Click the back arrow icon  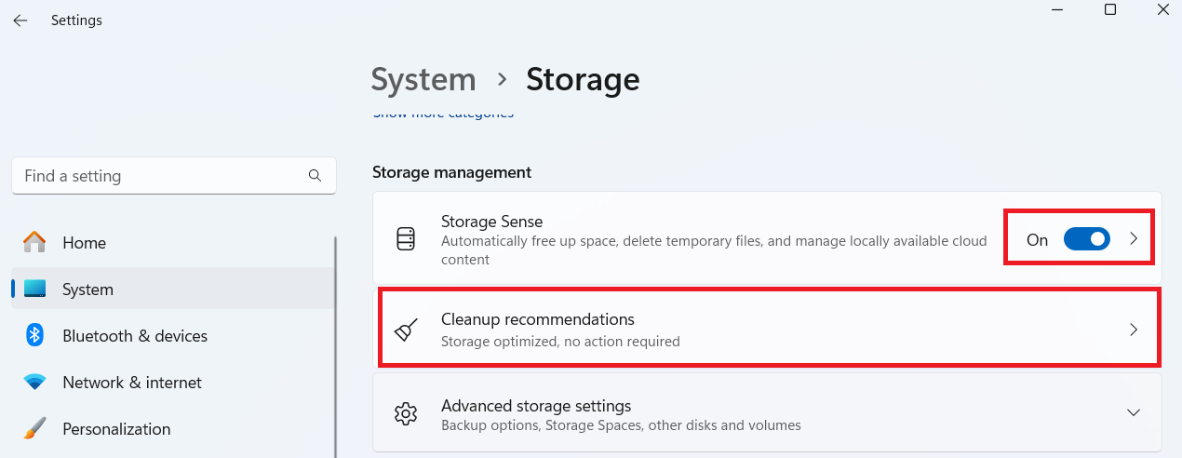(20, 20)
